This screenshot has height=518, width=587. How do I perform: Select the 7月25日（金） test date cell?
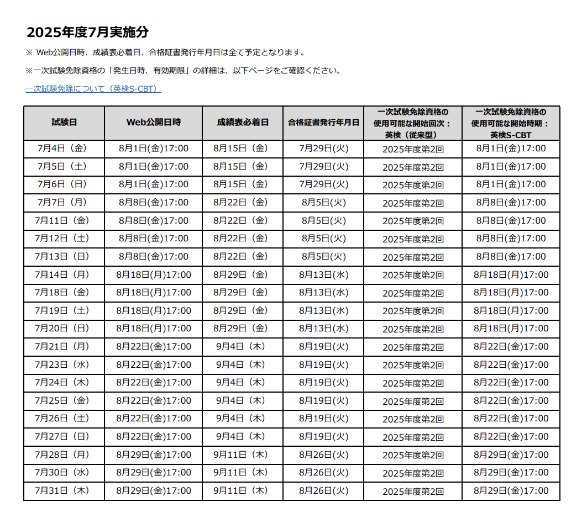point(64,401)
